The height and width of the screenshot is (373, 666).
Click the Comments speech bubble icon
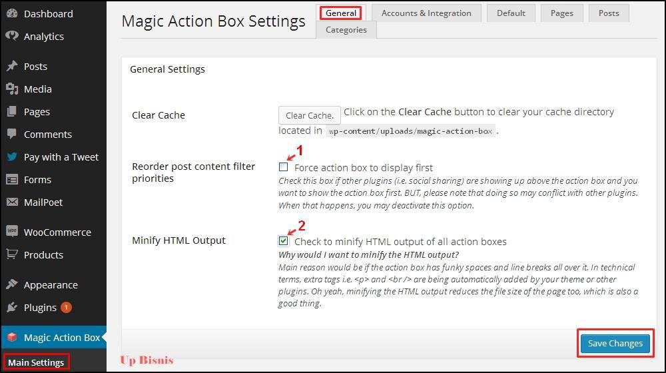pyautogui.click(x=12, y=134)
